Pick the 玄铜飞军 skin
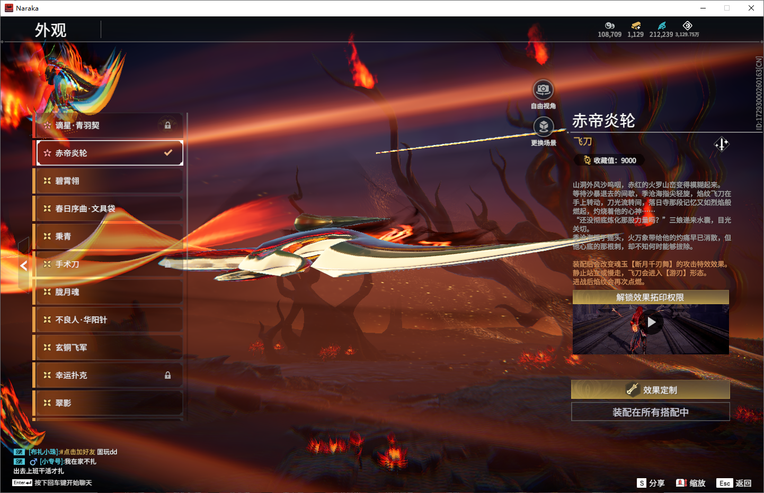This screenshot has width=764, height=493. (x=109, y=348)
